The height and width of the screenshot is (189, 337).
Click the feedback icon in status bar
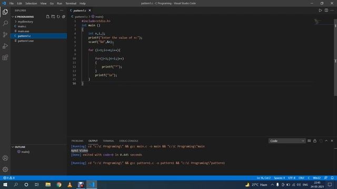(326, 178)
